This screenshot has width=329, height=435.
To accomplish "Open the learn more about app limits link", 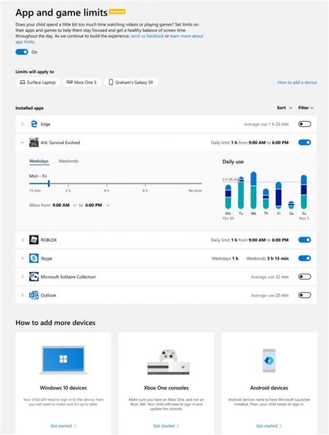I will pos(187,36).
